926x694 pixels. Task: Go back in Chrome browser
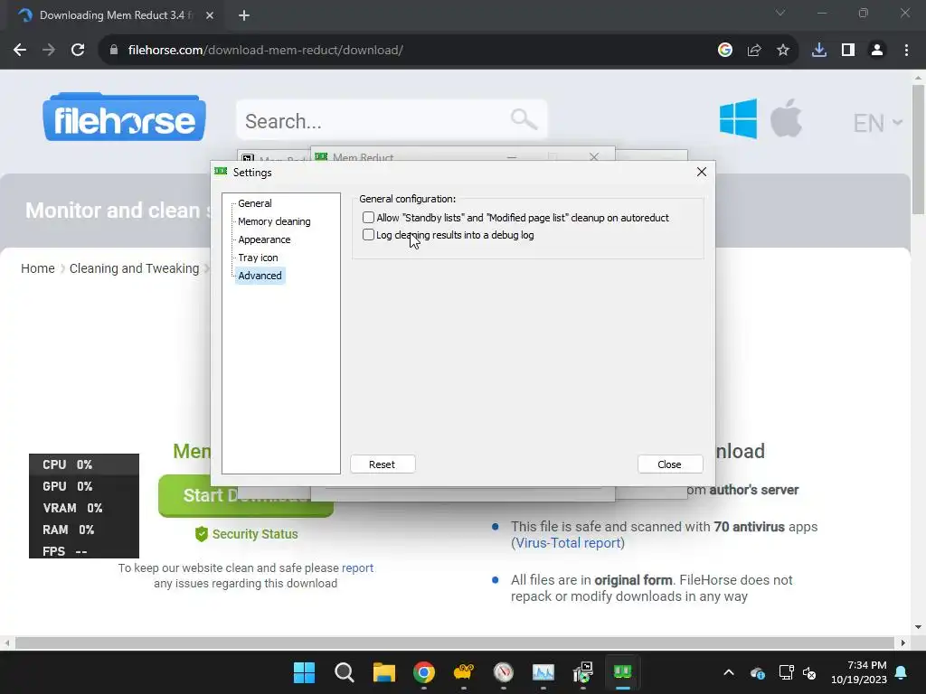coord(20,51)
